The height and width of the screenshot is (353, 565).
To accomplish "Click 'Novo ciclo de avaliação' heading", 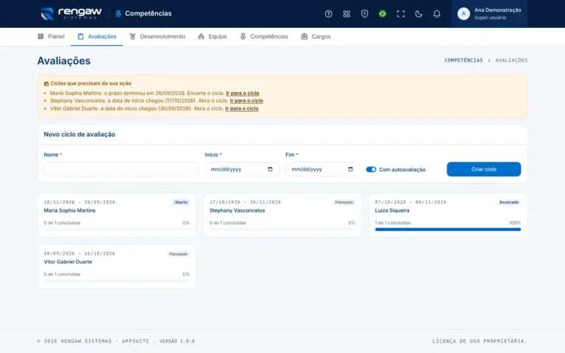I will pyautogui.click(x=79, y=135).
